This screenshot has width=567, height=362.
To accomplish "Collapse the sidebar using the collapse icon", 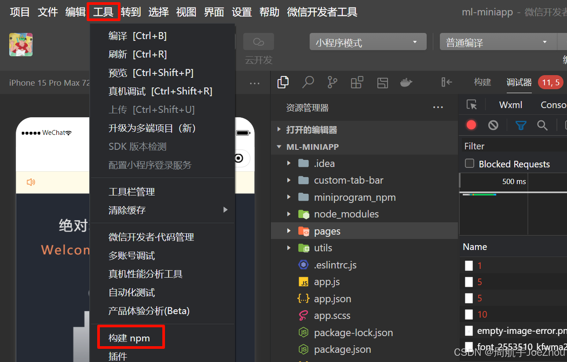I will click(x=446, y=82).
